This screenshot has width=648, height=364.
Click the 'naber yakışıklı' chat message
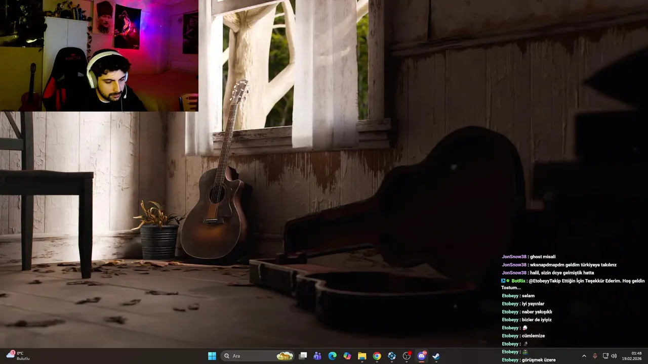526,312
